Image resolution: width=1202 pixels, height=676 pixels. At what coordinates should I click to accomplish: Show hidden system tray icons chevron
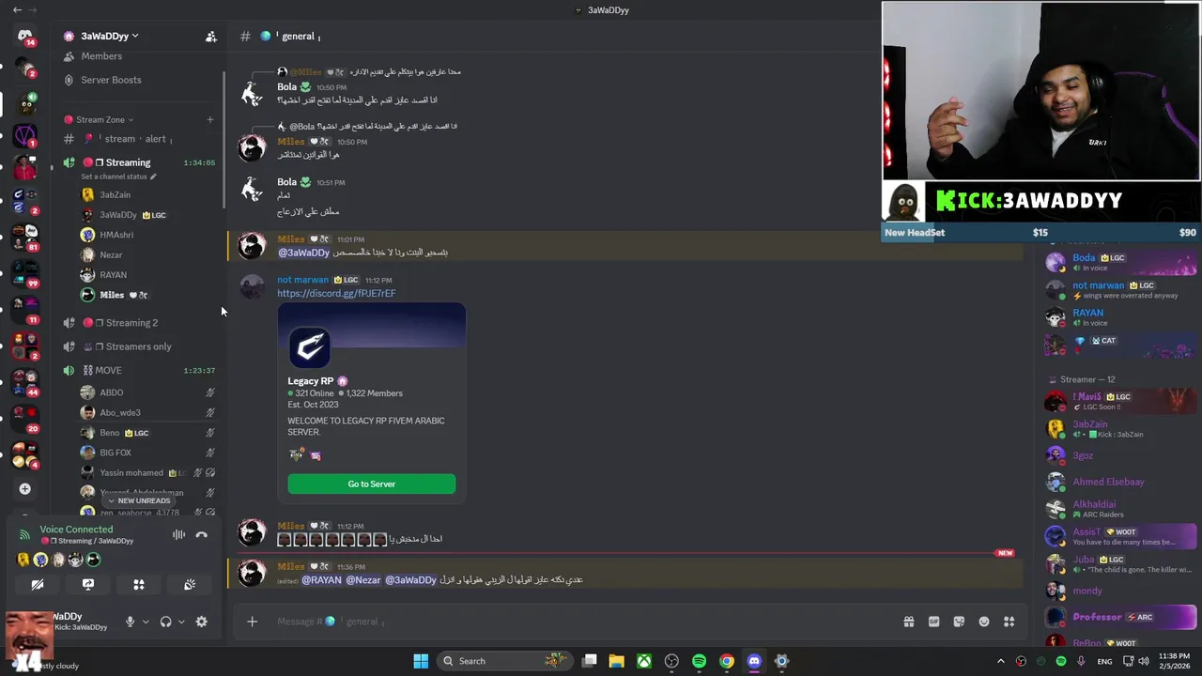[x=1000, y=661]
